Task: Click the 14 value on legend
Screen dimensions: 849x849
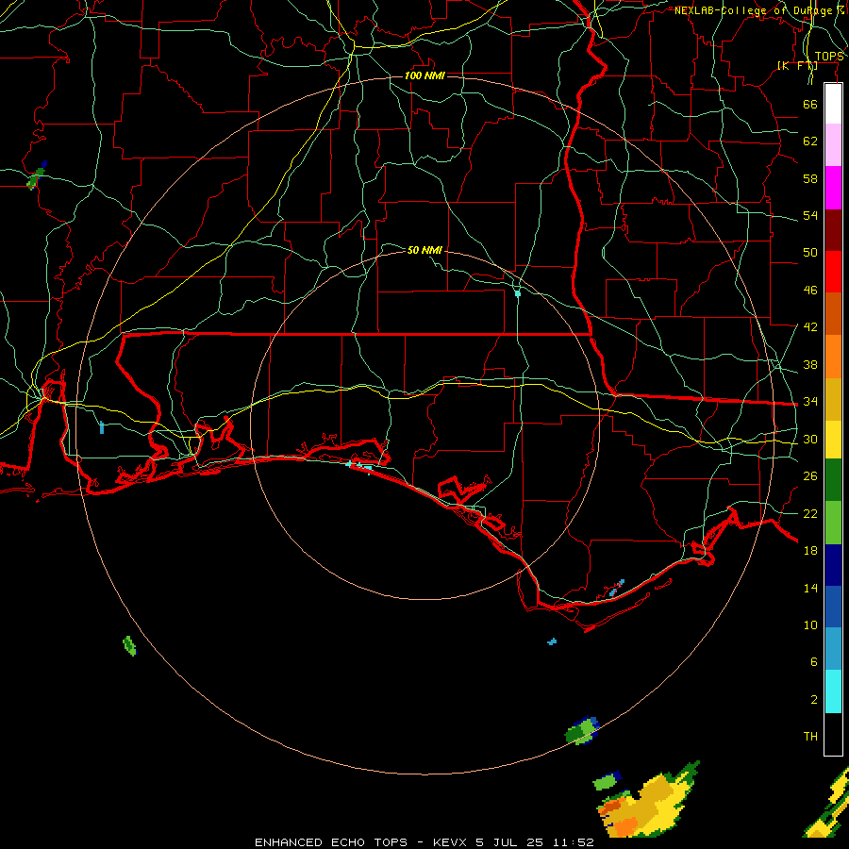Action: click(x=810, y=588)
